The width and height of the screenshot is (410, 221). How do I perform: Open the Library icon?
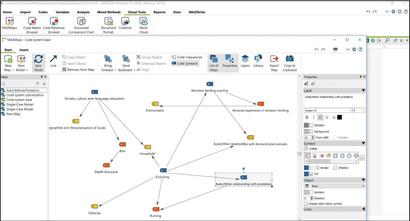pos(258,59)
